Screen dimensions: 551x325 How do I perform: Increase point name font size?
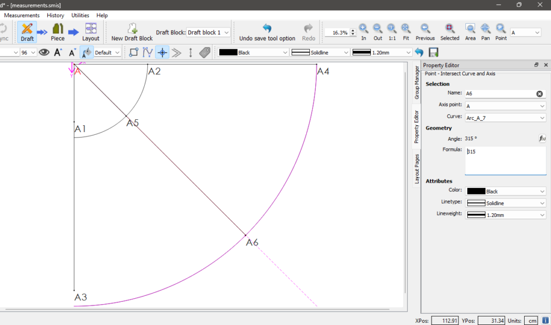click(x=58, y=52)
